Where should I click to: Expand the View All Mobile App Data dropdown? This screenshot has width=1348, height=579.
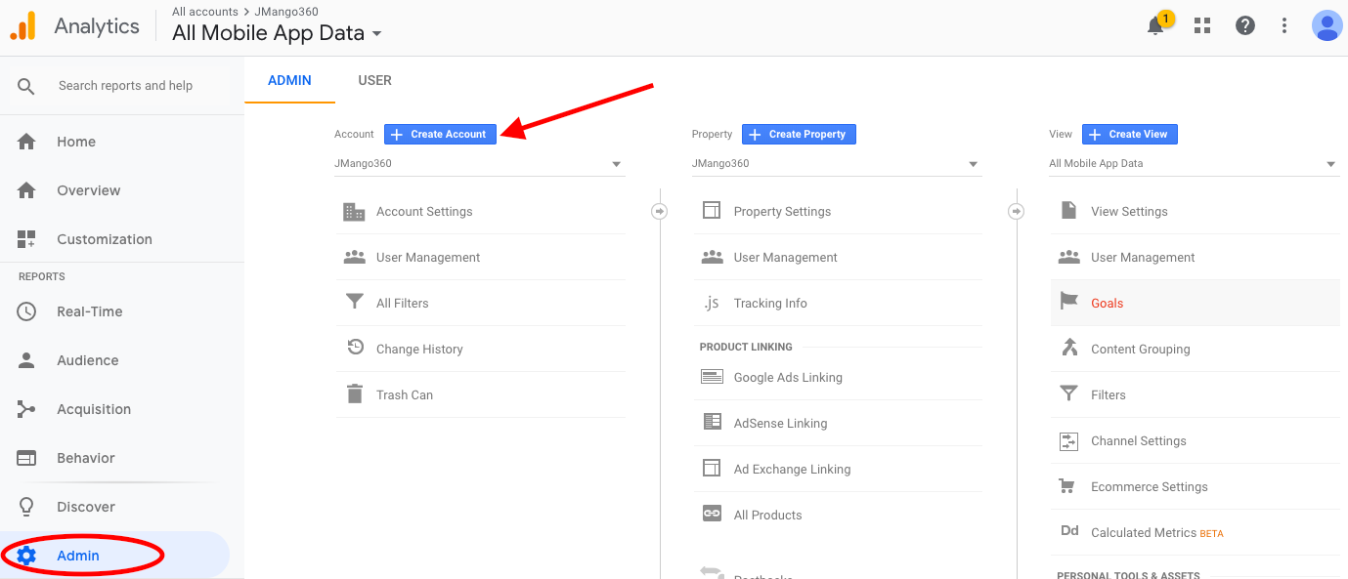pyautogui.click(x=1194, y=164)
